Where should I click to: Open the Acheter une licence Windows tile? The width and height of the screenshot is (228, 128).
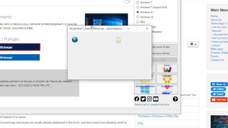pos(145,90)
